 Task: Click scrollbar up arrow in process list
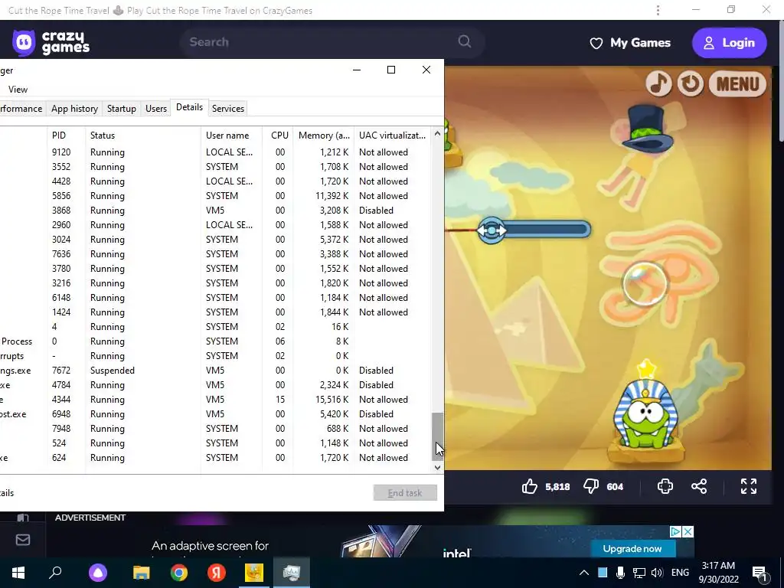pyautogui.click(x=437, y=134)
